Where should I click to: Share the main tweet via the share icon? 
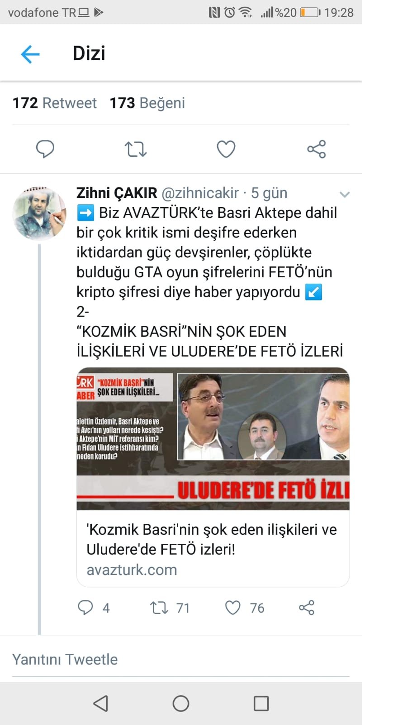point(317,149)
